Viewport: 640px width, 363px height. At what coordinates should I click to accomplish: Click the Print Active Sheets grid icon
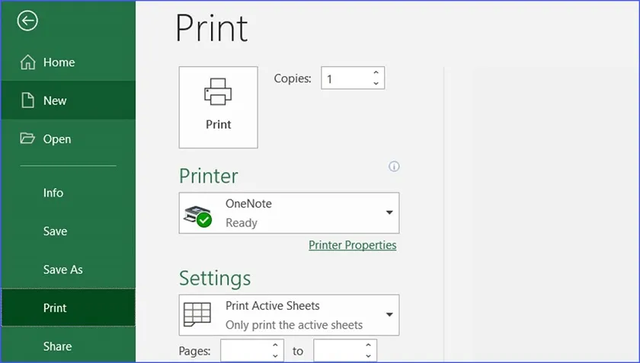197,315
